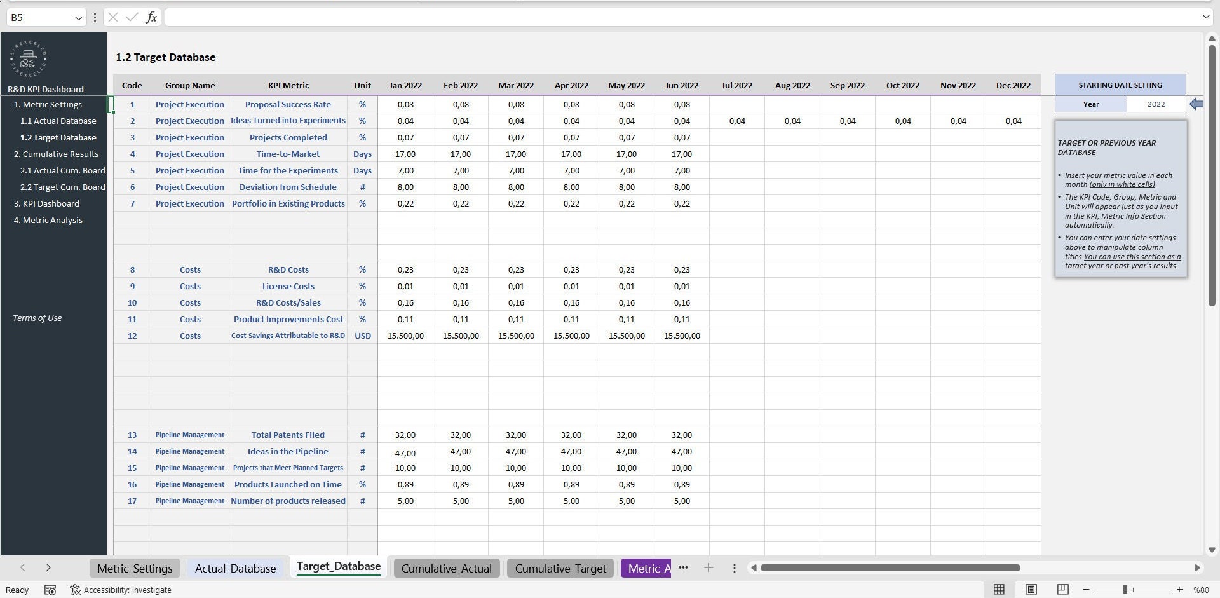
Task: Click the Add sheet plus button
Action: click(x=708, y=567)
